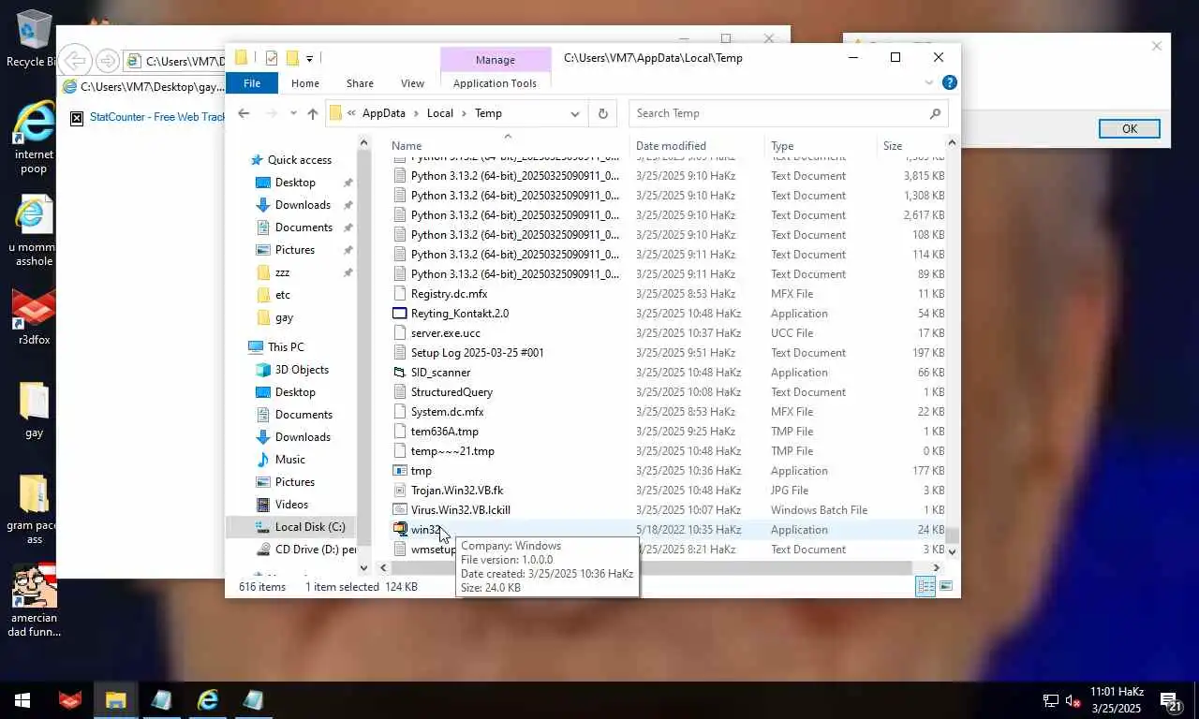
Task: Select the SID_scanner application icon
Action: [x=401, y=373]
